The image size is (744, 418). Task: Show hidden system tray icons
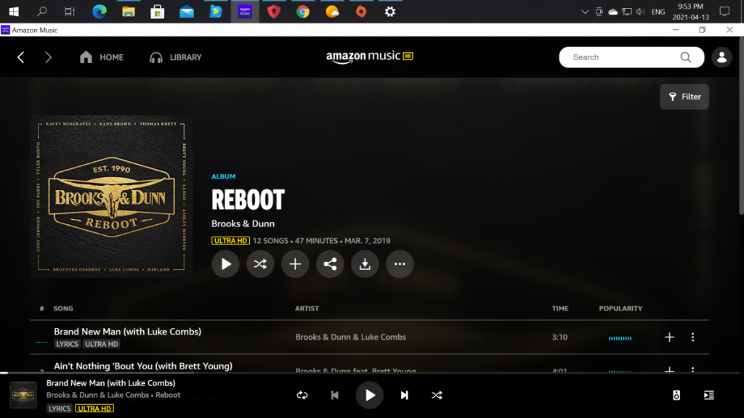tap(585, 12)
